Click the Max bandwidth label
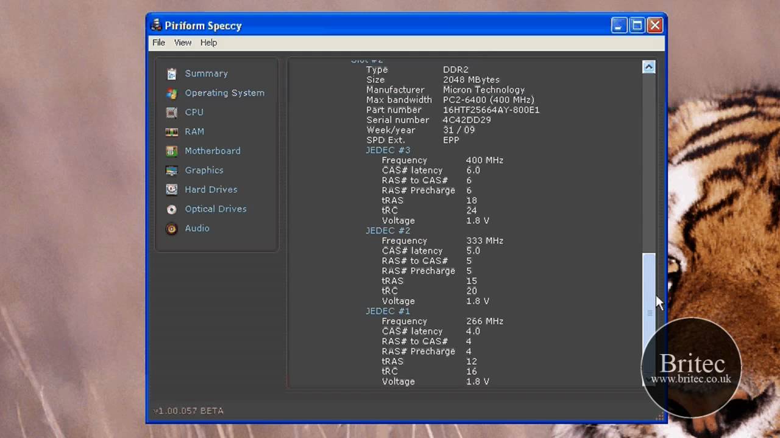Image resolution: width=780 pixels, height=438 pixels. [x=399, y=100]
